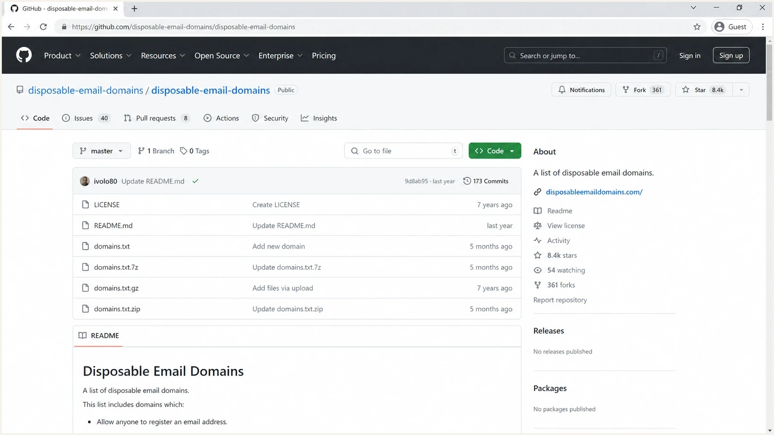Expand the Solutions menu

coord(111,55)
